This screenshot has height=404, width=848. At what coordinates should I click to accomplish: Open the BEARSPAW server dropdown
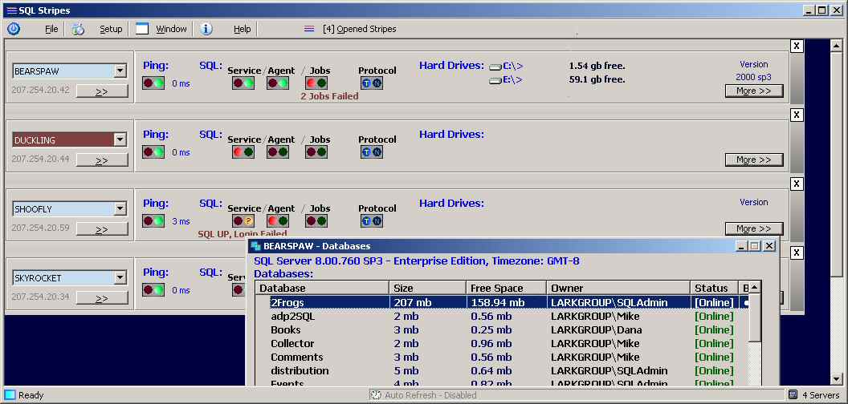tap(120, 71)
